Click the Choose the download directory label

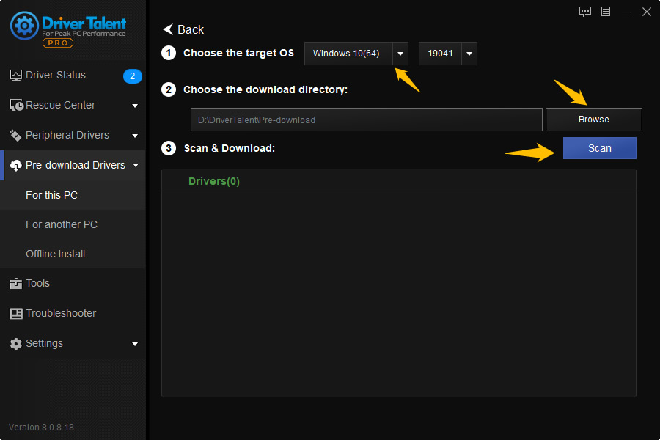tap(265, 89)
